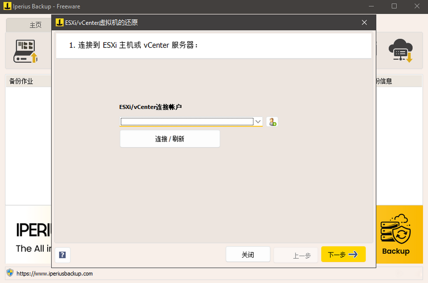
Task: Click the add vCenter account icon
Action: tap(272, 122)
